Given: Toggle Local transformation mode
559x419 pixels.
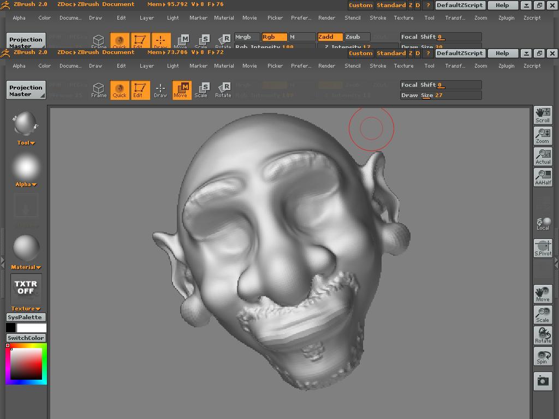Looking at the screenshot, I should pyautogui.click(x=543, y=223).
